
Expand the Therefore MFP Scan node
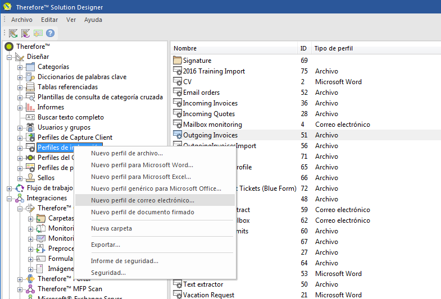pyautogui.click(x=20, y=289)
